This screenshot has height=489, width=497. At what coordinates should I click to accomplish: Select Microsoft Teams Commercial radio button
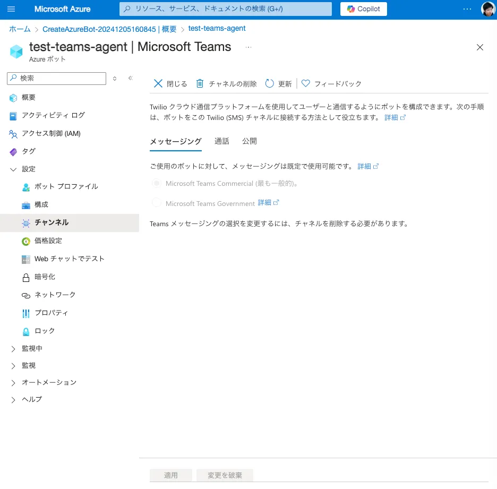coord(157,183)
